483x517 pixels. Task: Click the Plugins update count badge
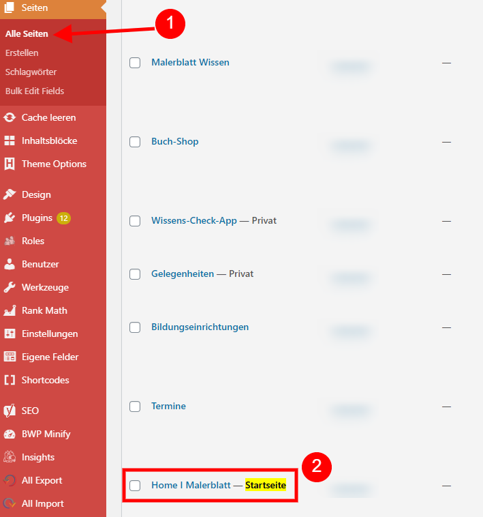pyautogui.click(x=63, y=218)
